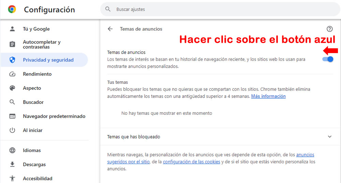Click the Temas que has bloqueado row label
Viewport: 341px width, 183px height.
pyautogui.click(x=134, y=137)
